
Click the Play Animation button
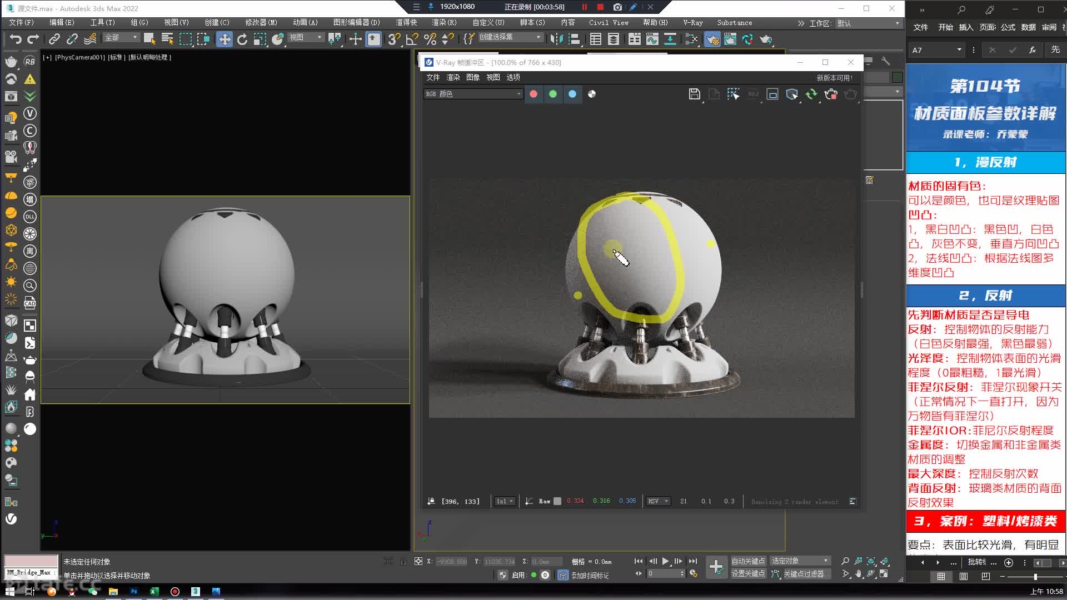665,561
